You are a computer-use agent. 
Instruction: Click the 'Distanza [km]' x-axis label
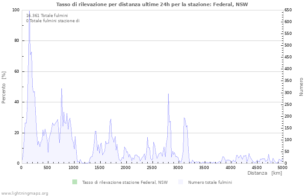[264, 173]
